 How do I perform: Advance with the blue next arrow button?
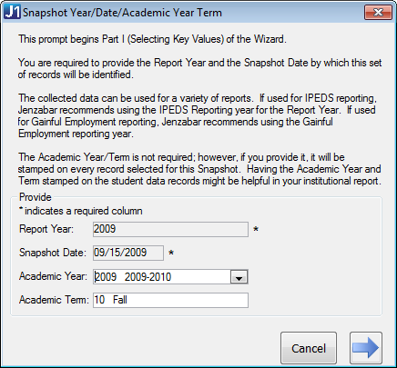tap(366, 348)
